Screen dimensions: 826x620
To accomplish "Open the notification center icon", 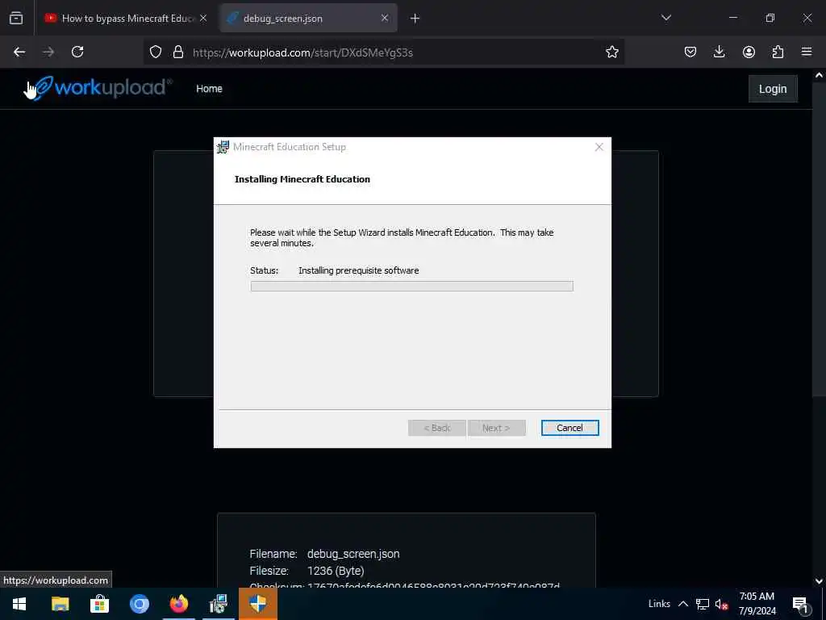I will [800, 604].
